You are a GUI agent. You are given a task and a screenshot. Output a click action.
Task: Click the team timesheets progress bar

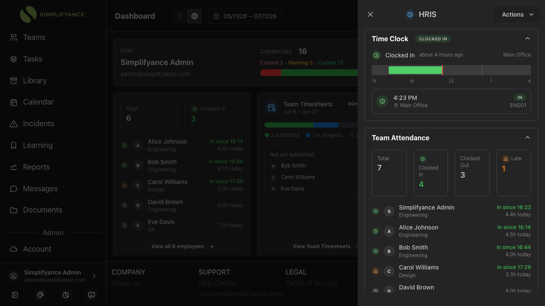[311, 125]
